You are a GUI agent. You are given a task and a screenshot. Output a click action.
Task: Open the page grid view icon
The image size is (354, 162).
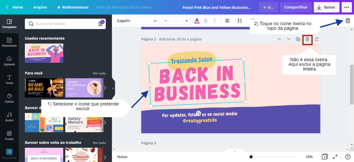click(x=324, y=157)
